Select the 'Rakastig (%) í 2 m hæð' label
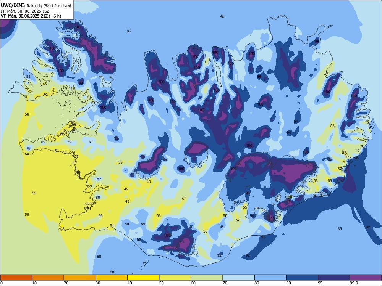382x286 pixels. 49,6
